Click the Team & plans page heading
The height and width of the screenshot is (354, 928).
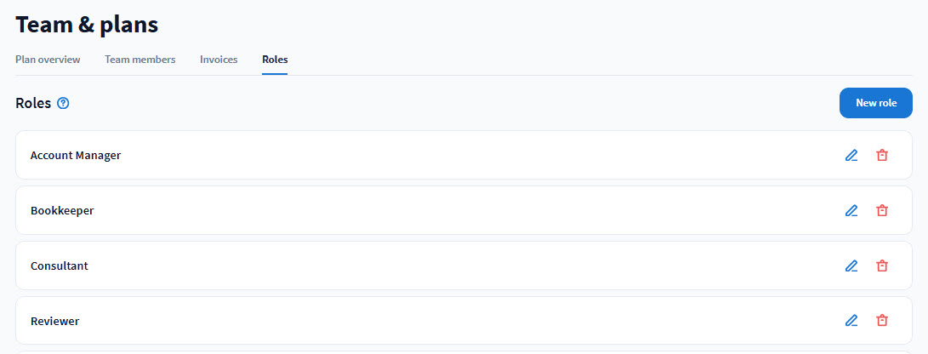click(x=87, y=25)
